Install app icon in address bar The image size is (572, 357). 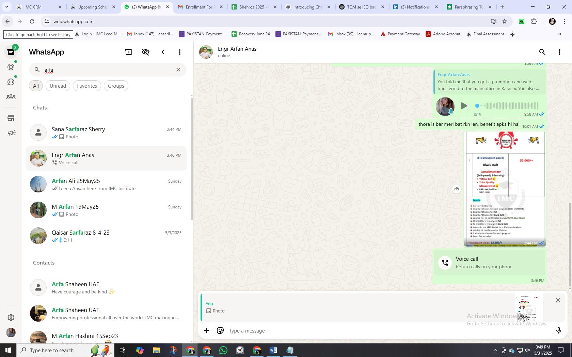pyautogui.click(x=493, y=21)
